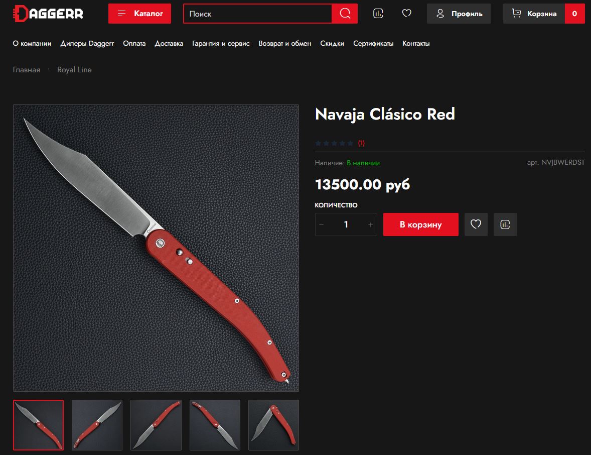Screen dimensions: 591x455
Task: Focus the Поиск search field
Action: click(x=257, y=14)
